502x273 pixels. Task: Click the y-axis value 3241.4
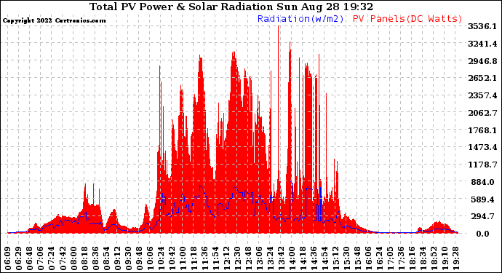482,44
